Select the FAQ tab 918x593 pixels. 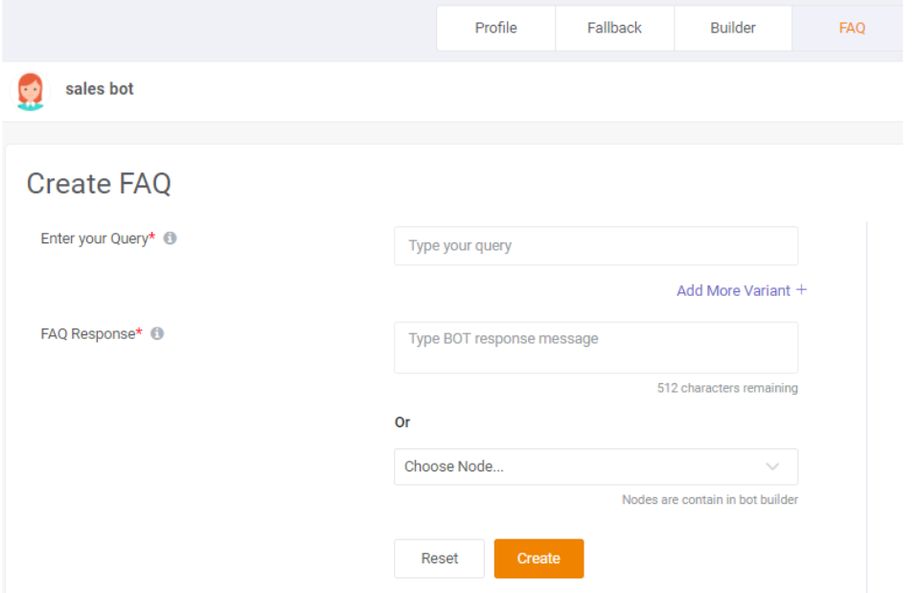tap(852, 28)
